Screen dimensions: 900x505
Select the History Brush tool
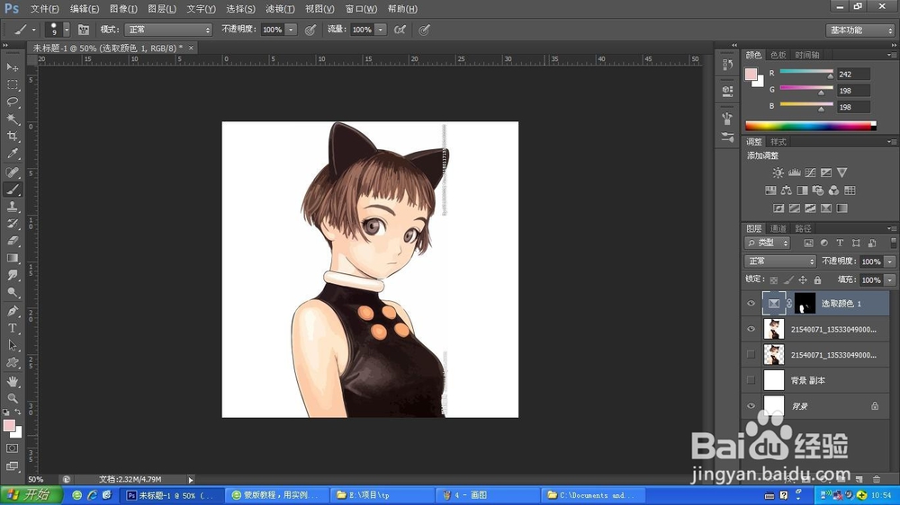coord(12,224)
